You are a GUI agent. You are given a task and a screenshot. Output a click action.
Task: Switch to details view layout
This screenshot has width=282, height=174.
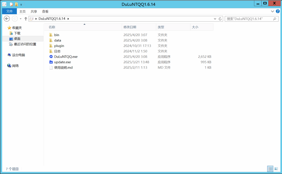tap(270, 169)
